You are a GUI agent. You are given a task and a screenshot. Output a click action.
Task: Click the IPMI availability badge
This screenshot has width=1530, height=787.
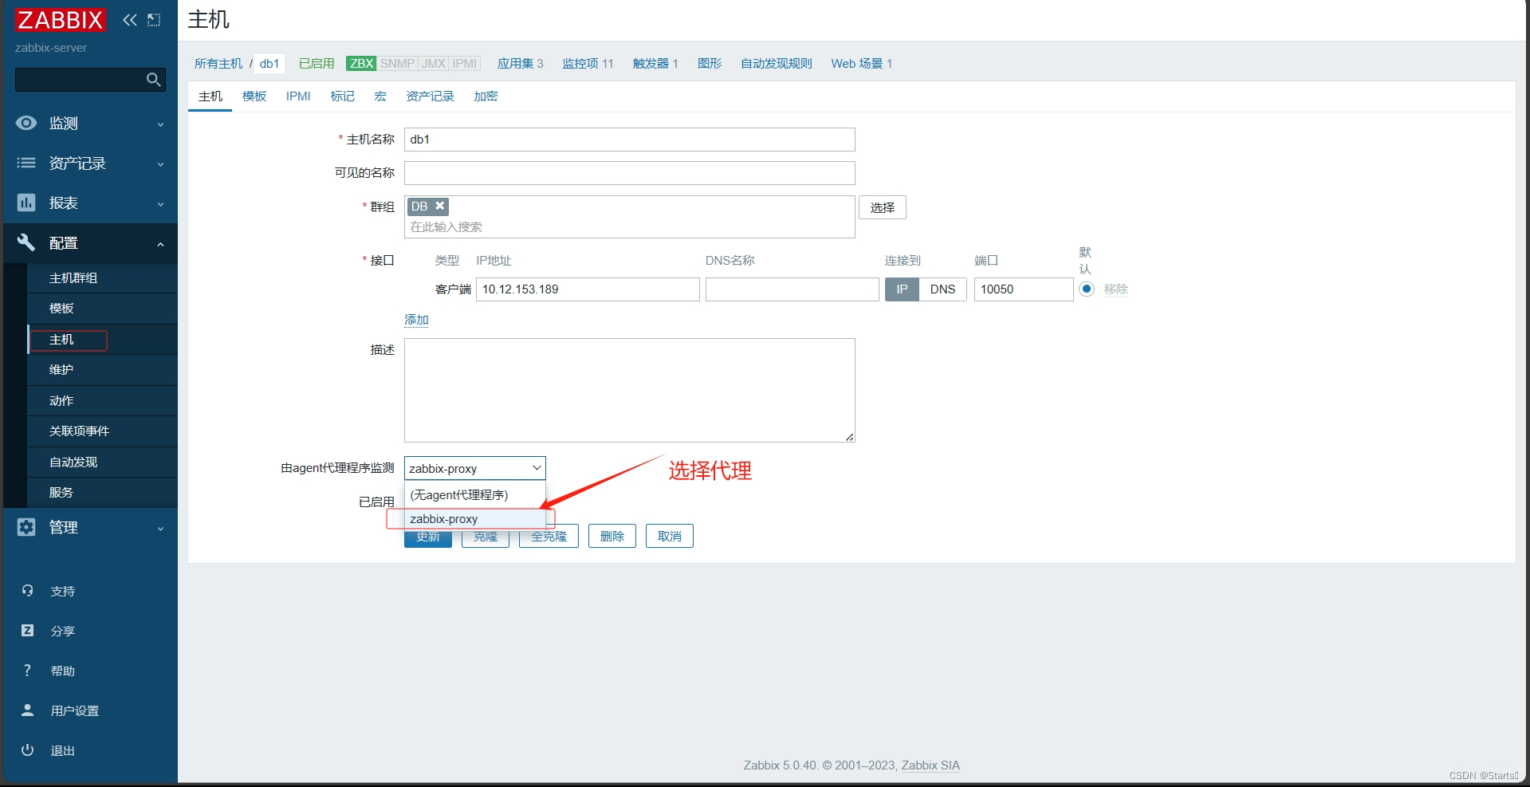tap(464, 64)
